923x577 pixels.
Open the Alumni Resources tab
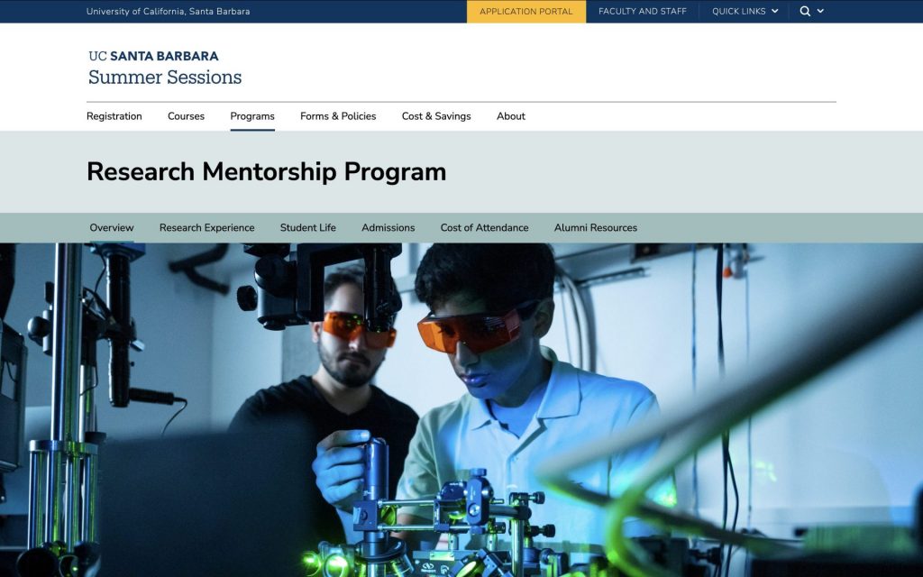[x=595, y=227]
